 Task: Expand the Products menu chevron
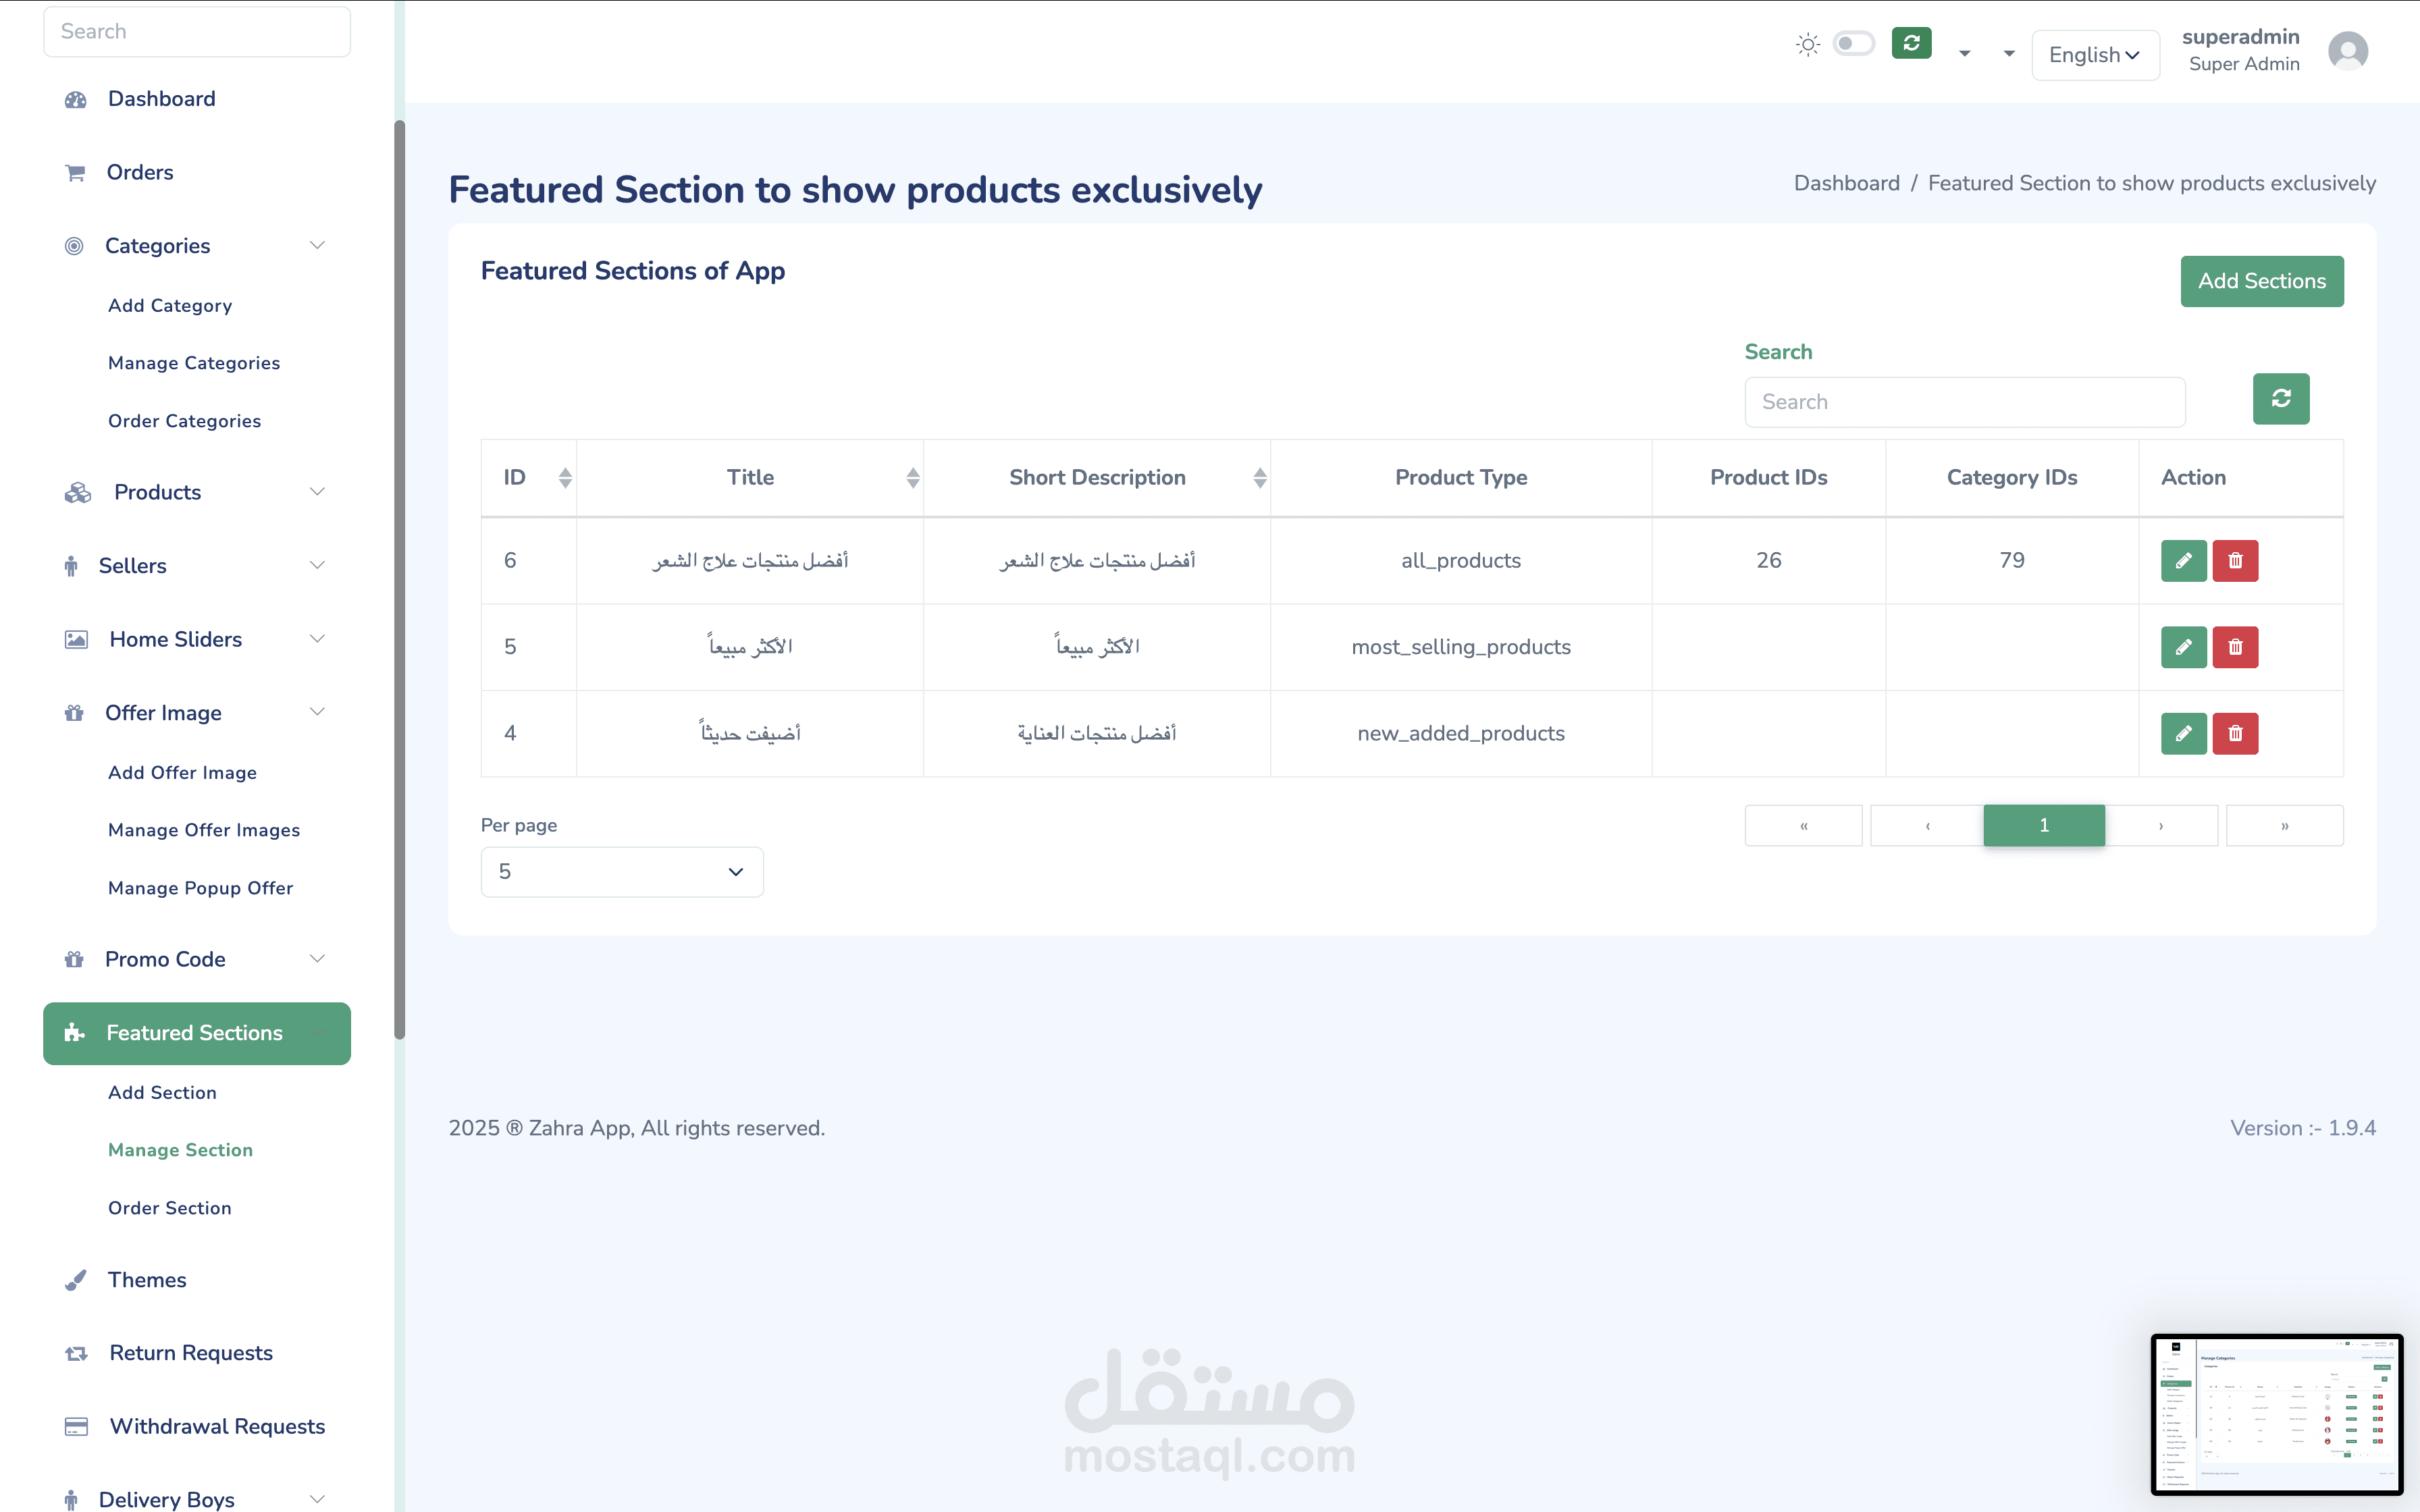317,492
